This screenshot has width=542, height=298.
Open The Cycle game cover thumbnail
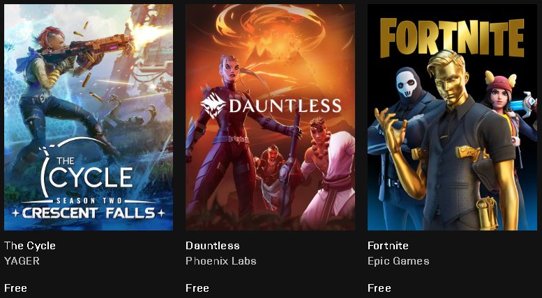(x=89, y=117)
